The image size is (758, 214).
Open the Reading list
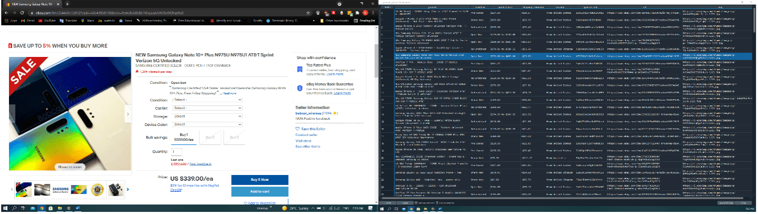364,21
